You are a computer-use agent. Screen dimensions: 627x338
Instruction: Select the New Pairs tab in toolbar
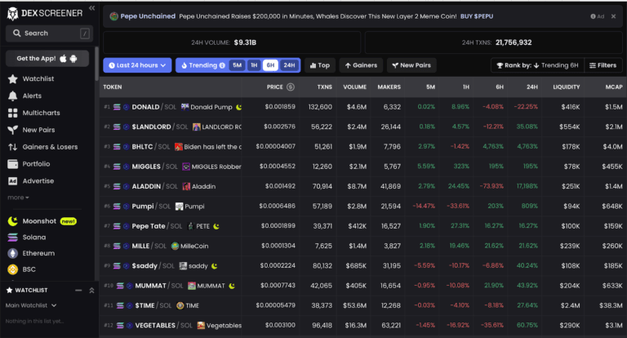pos(411,65)
